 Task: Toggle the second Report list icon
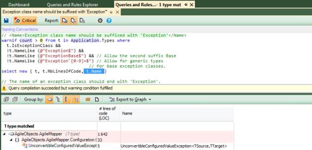(73, 20)
